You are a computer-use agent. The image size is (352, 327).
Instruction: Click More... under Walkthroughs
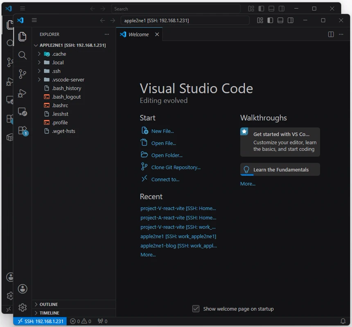tap(248, 184)
